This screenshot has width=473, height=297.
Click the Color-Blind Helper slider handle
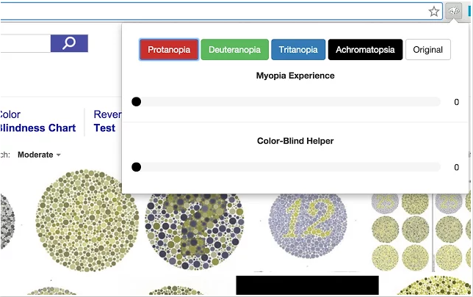point(137,167)
